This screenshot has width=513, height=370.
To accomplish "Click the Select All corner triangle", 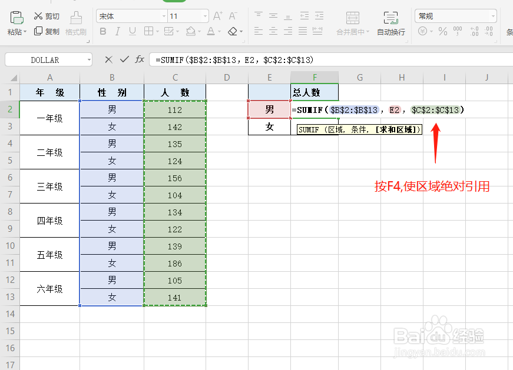I will click(14, 78).
